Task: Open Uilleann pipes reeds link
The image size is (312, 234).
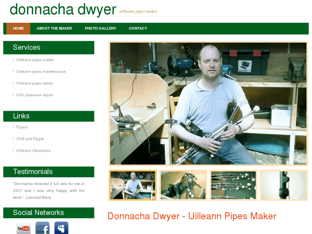Action: point(34,83)
